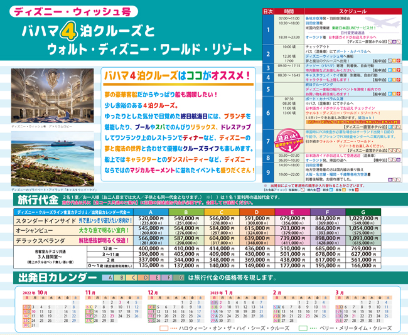Select day 1 in the schedule table
Viewport: 408px width, 335px height.
coord(268,29)
